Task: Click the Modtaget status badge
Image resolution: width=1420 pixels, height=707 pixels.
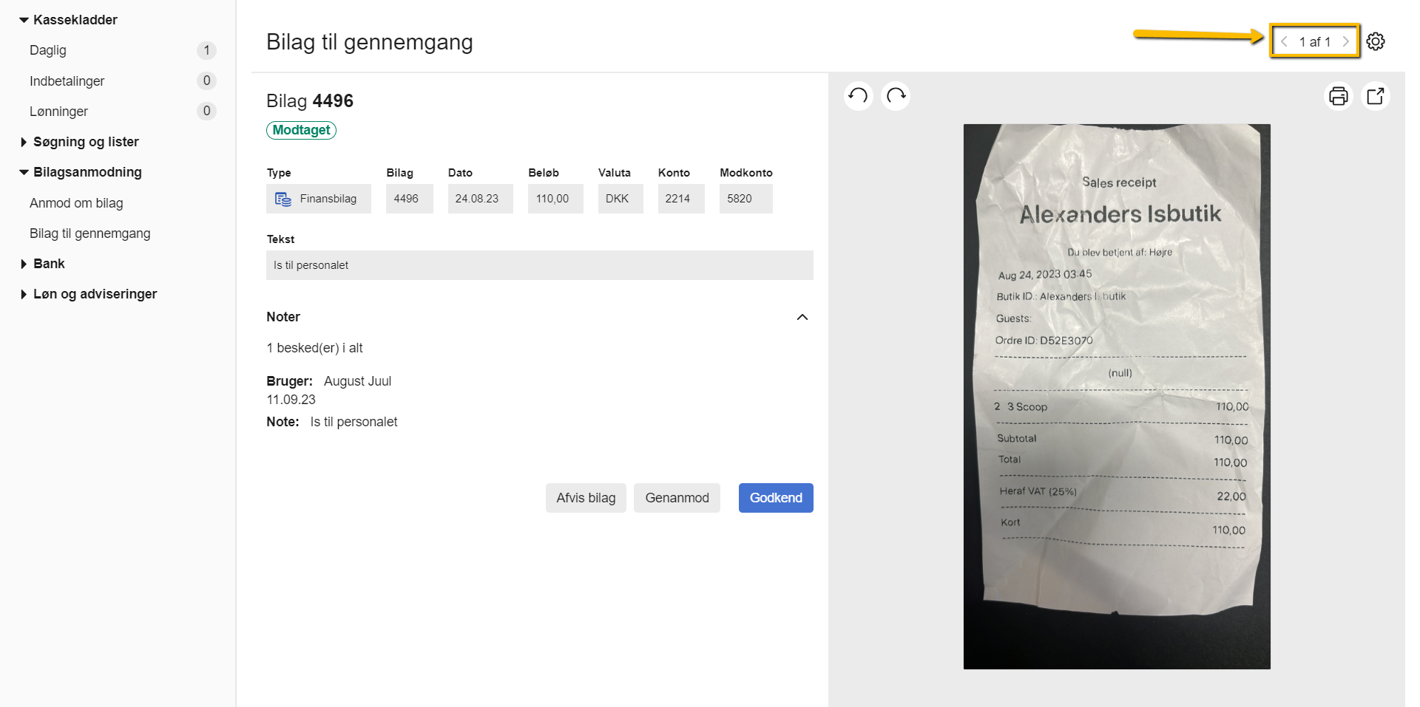Action: (x=301, y=130)
